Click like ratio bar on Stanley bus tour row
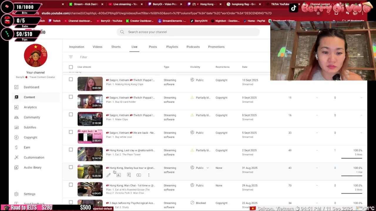The height and width of the screenshot is (211, 376). [x=352, y=176]
